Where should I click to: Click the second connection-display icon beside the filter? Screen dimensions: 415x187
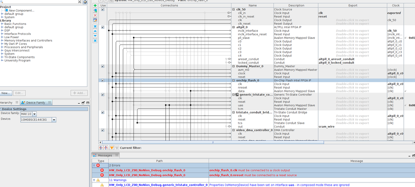pyautogui.click(x=106, y=148)
